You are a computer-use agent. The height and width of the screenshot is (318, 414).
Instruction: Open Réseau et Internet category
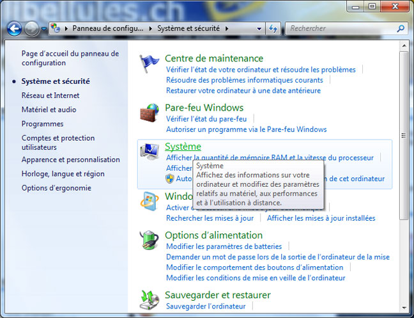coord(50,95)
